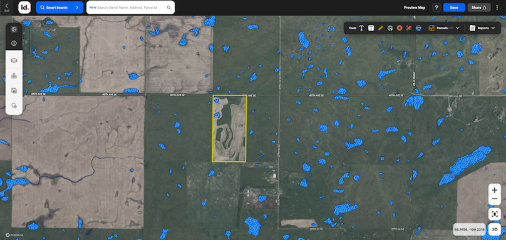Click the Share button
506x240 pixels.
pyautogui.click(x=479, y=7)
